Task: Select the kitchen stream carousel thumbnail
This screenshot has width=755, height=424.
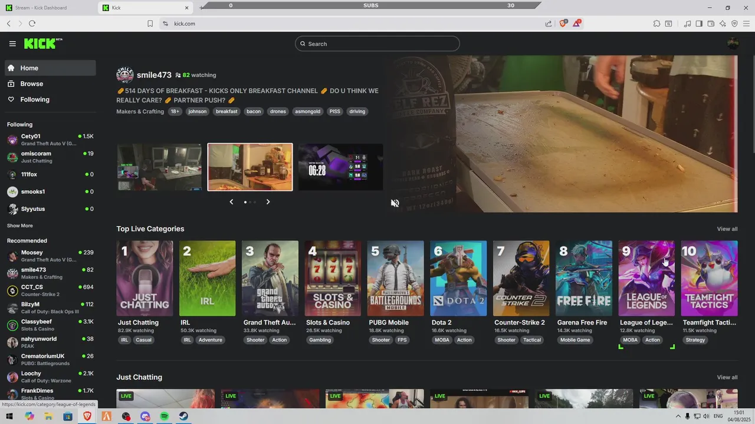Action: 250,167
